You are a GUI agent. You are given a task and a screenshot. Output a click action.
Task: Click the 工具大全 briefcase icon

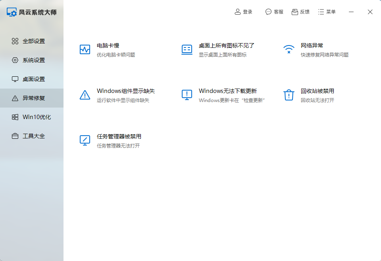coord(15,136)
